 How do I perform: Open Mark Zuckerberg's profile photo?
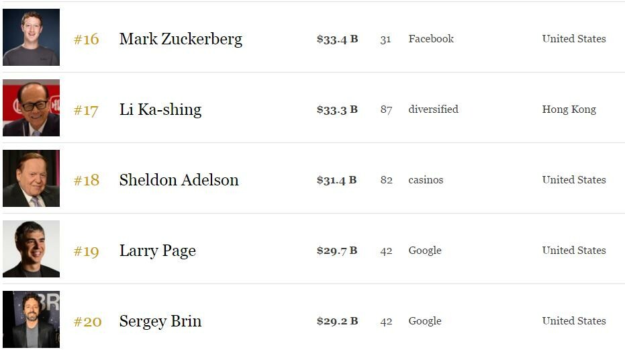(x=31, y=37)
